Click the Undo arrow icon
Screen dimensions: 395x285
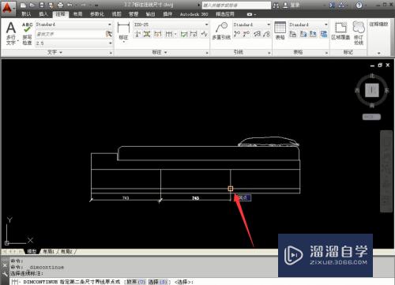click(x=70, y=5)
